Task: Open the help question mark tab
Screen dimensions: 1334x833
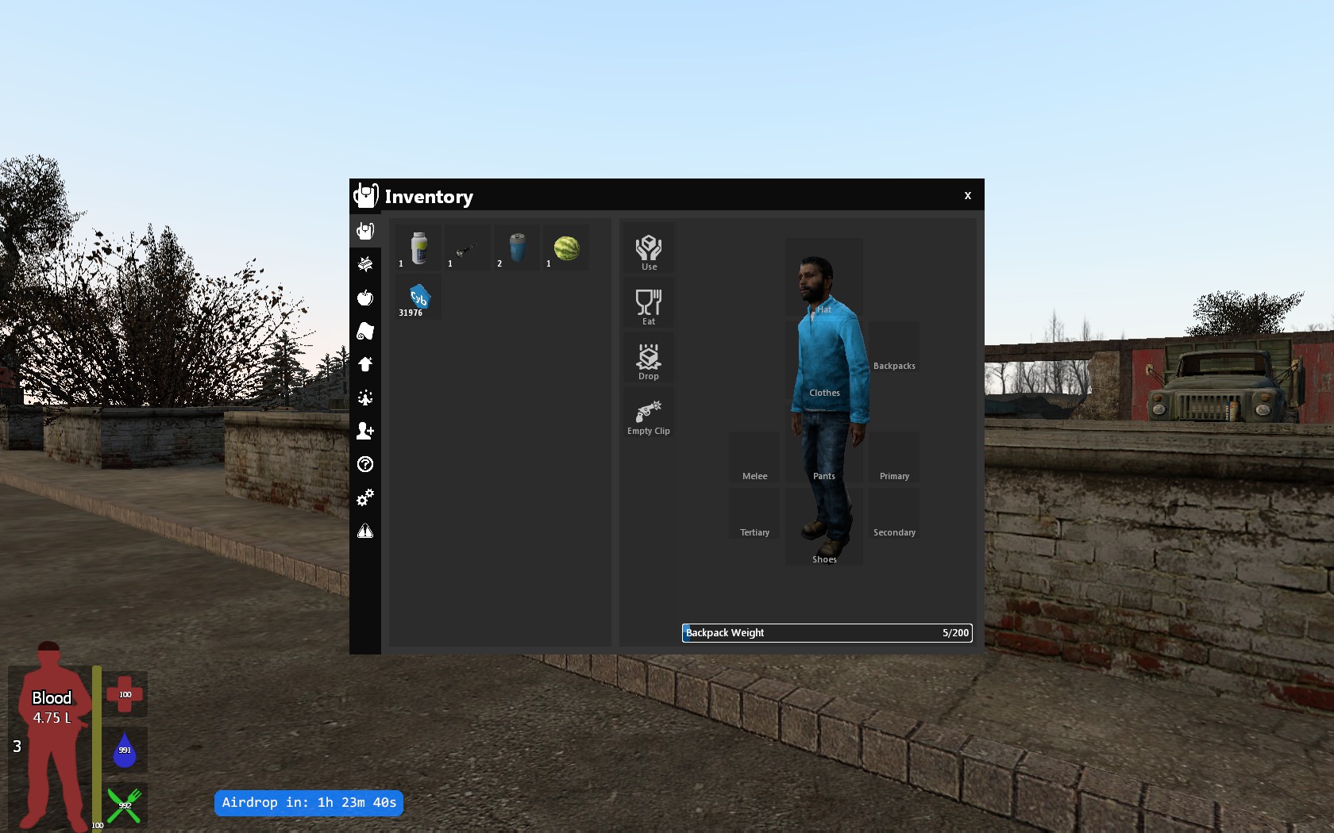Action: point(365,464)
